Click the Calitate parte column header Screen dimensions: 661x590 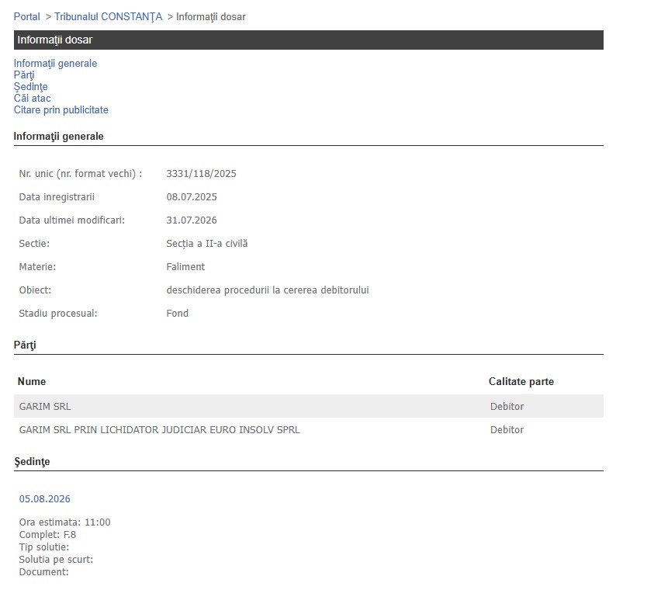tap(521, 382)
